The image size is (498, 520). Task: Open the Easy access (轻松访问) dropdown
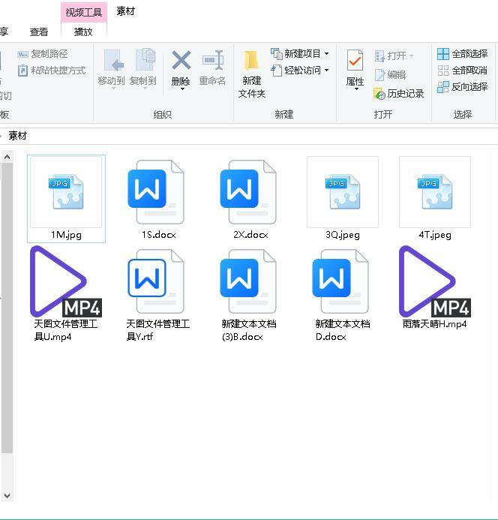[x=326, y=70]
